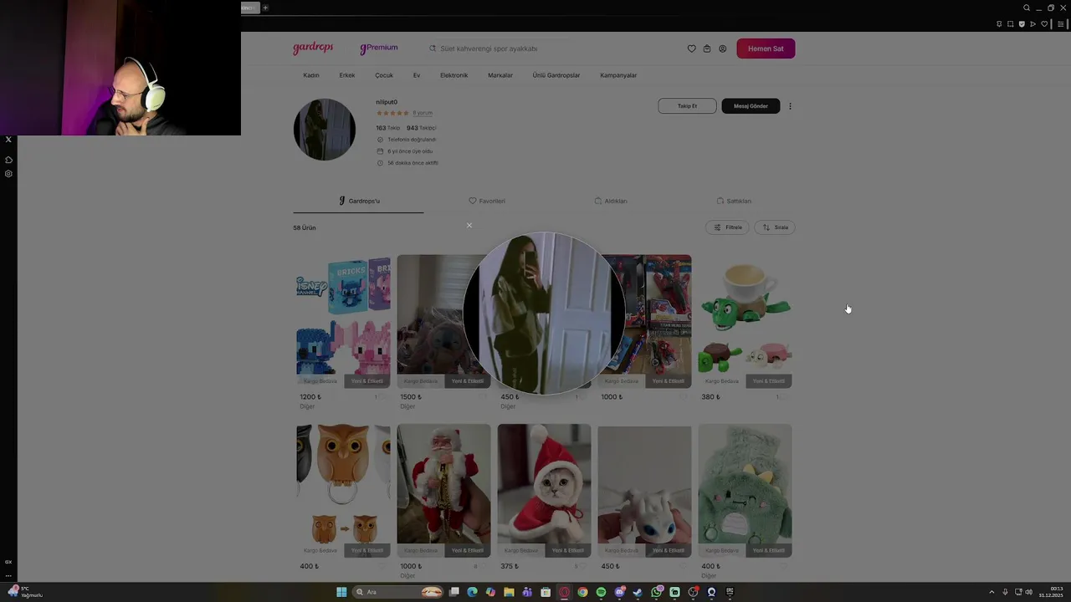Open the Filtrele filter button
Viewport: 1071px width, 602px height.
(727, 227)
